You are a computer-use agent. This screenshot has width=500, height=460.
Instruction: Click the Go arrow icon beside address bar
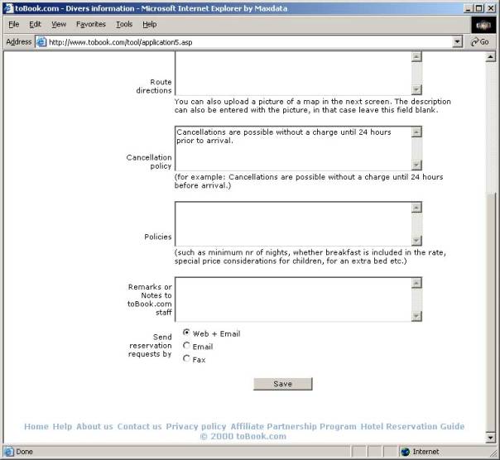(x=475, y=41)
